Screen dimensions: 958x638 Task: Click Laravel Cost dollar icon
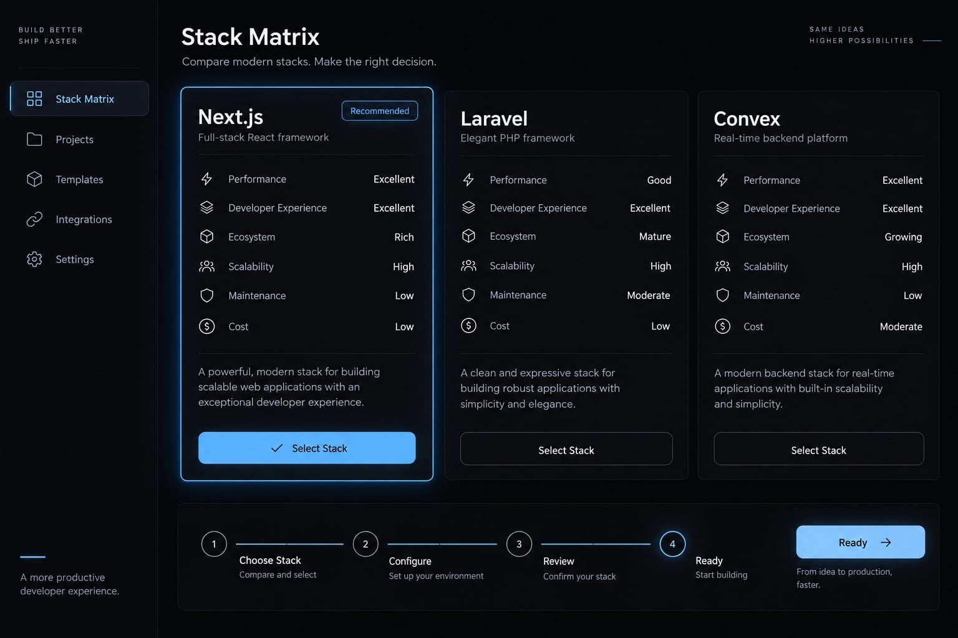(468, 325)
